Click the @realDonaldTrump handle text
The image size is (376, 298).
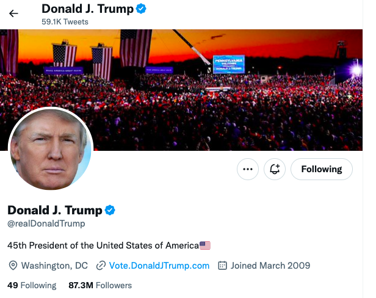point(46,224)
